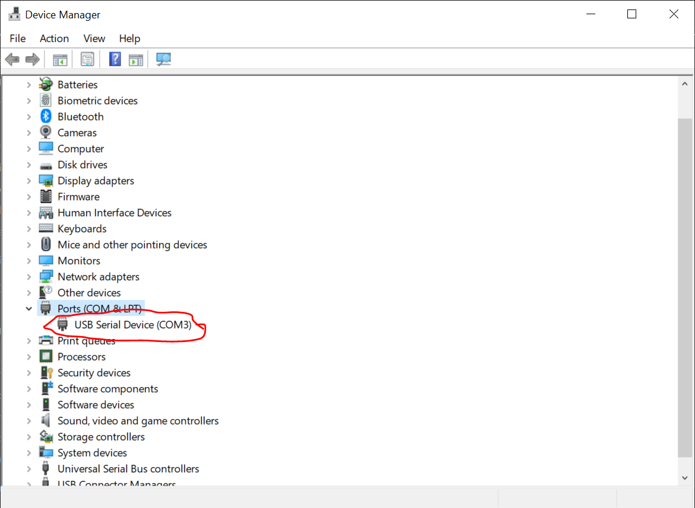Select the Bluetooth icon in the device tree
695x508 pixels.
coord(46,117)
